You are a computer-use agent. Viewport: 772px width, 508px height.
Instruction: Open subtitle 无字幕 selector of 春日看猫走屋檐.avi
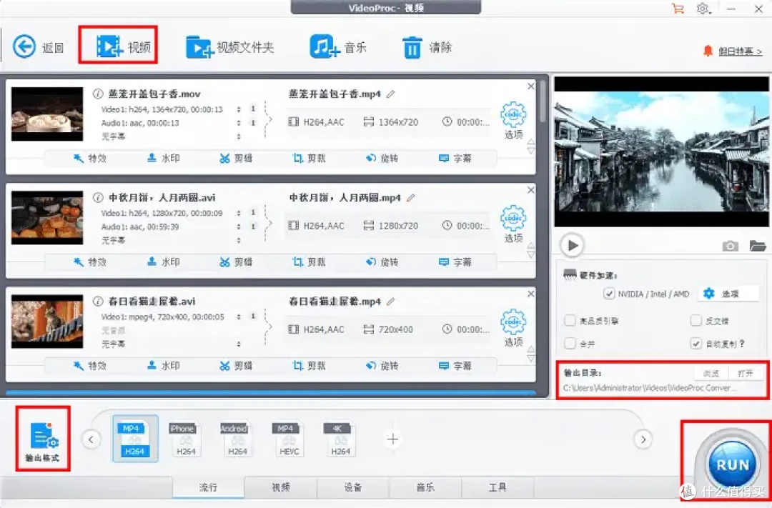239,344
